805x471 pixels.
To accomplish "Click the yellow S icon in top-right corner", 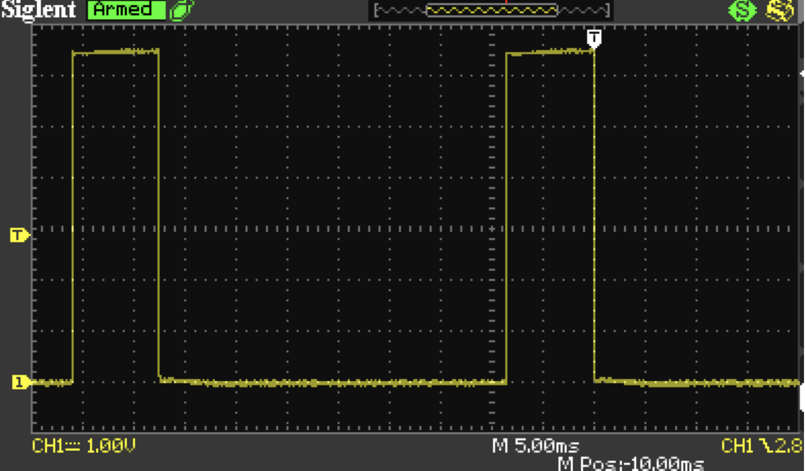I will point(779,10).
